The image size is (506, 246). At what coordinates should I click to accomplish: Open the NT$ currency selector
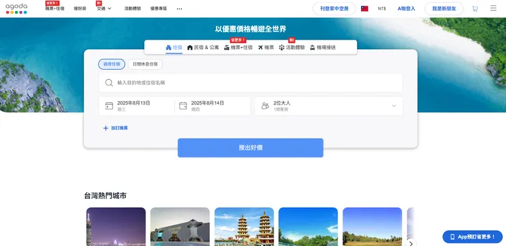[382, 9]
